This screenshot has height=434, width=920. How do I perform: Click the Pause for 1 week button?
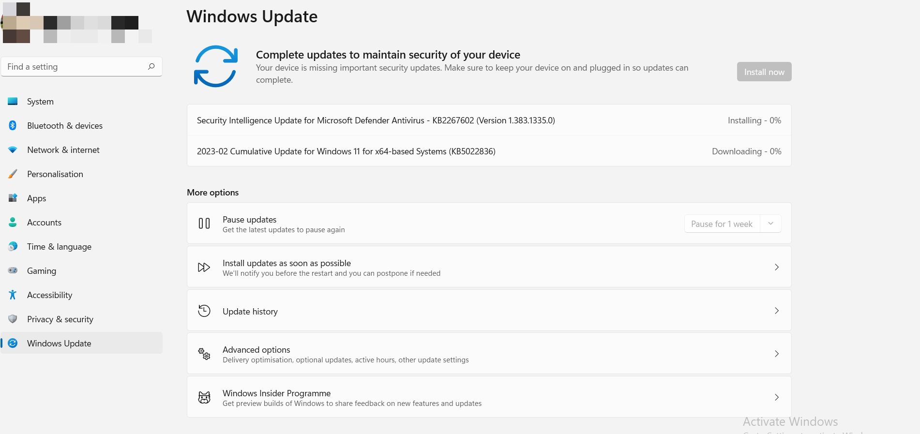(722, 224)
